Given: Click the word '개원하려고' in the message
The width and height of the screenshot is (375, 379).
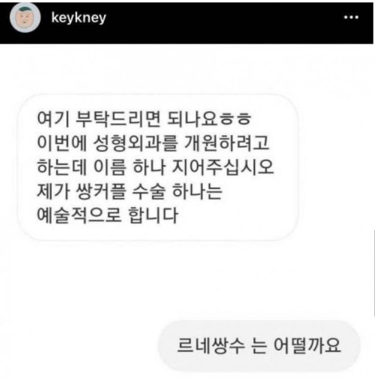Looking at the screenshot, I should [227, 143].
